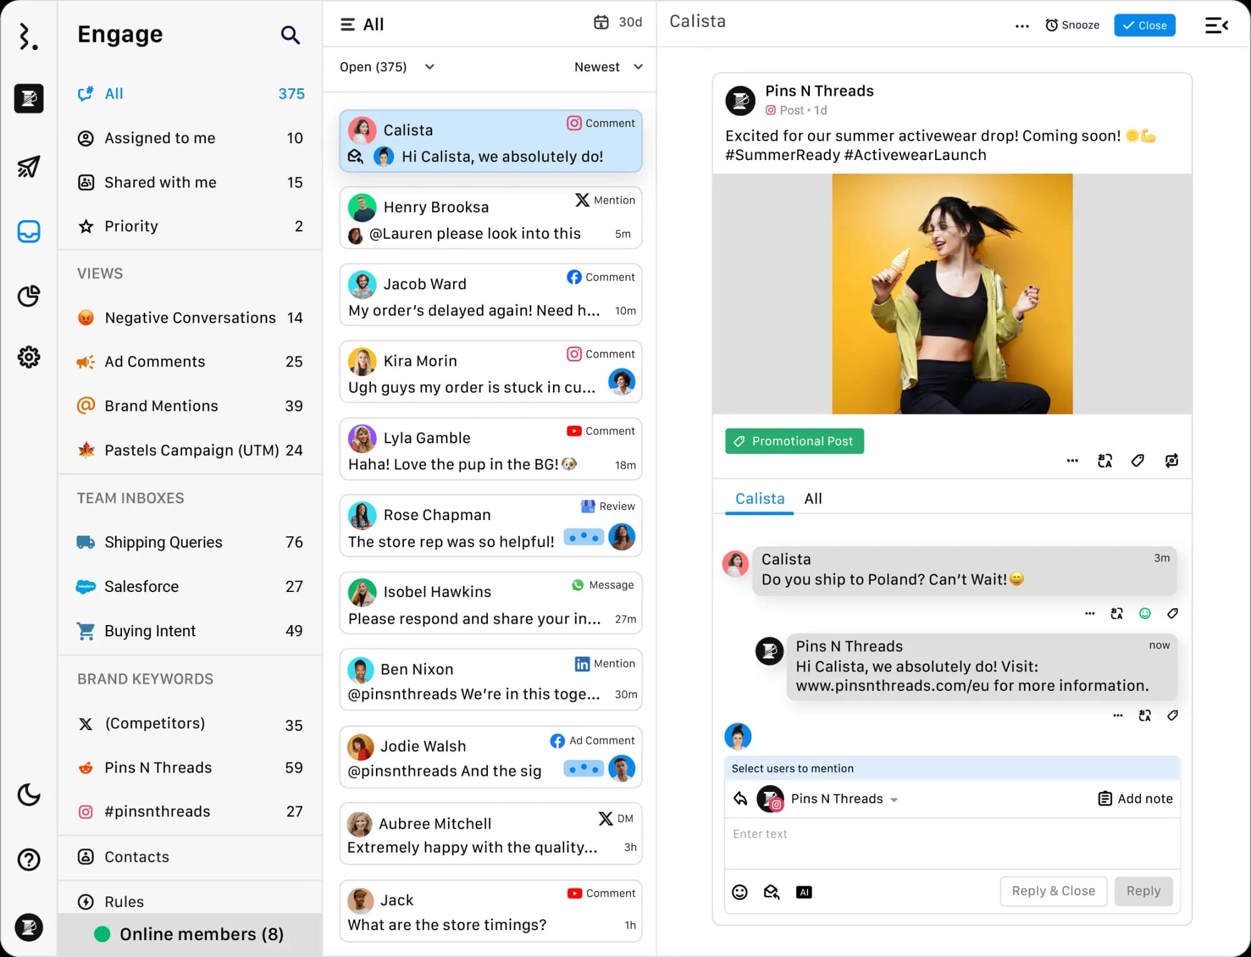Toggle the hamburger menu beside All
The image size is (1251, 957).
point(347,24)
